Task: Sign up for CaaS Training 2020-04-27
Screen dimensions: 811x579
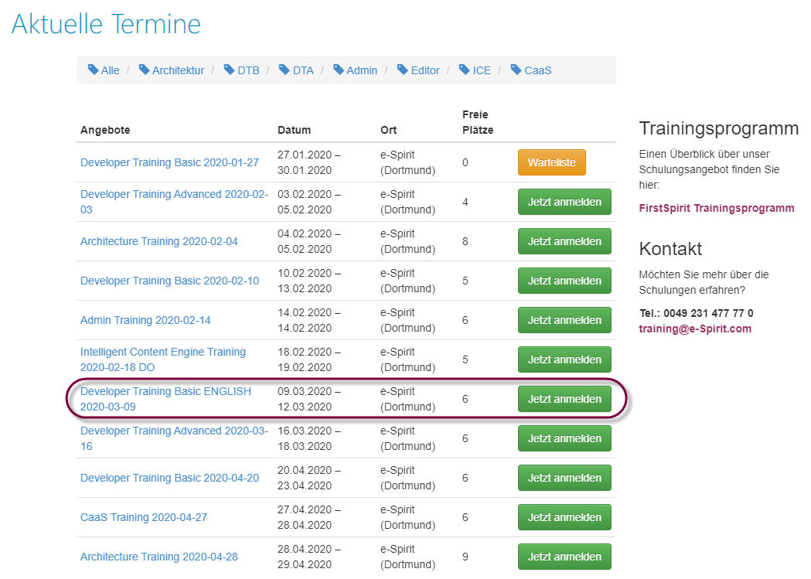Action: coord(564,517)
